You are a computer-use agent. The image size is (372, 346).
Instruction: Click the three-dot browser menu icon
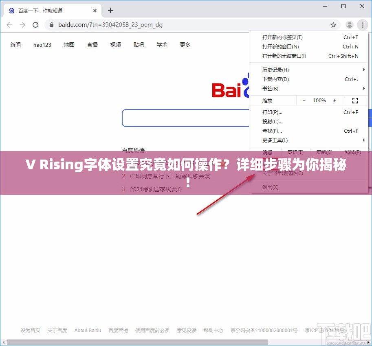pyautogui.click(x=363, y=24)
